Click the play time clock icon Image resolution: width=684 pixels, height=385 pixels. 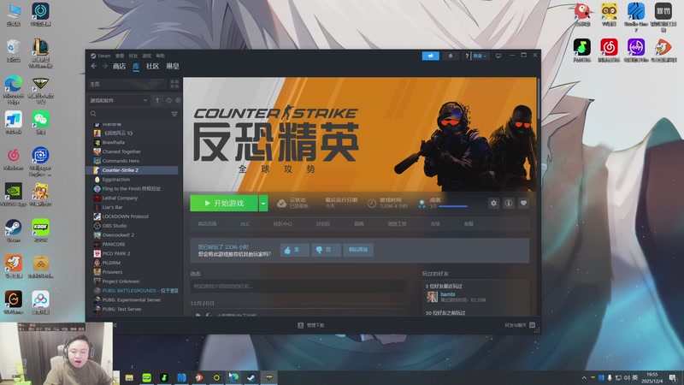[372, 203]
